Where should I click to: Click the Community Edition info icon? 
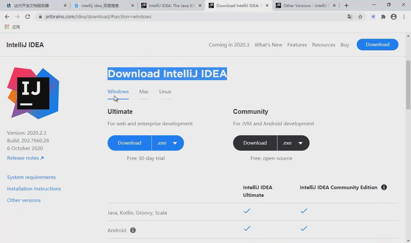tap(384, 187)
